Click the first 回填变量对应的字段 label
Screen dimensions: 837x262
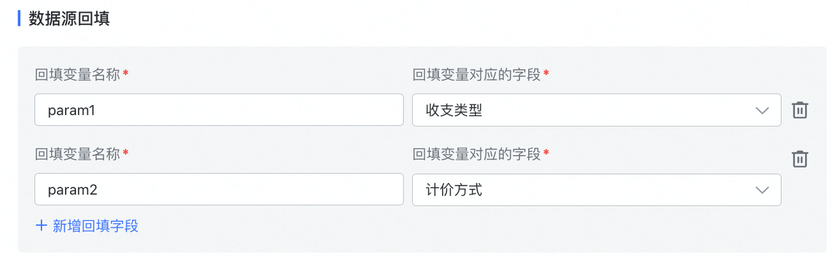[x=476, y=75]
